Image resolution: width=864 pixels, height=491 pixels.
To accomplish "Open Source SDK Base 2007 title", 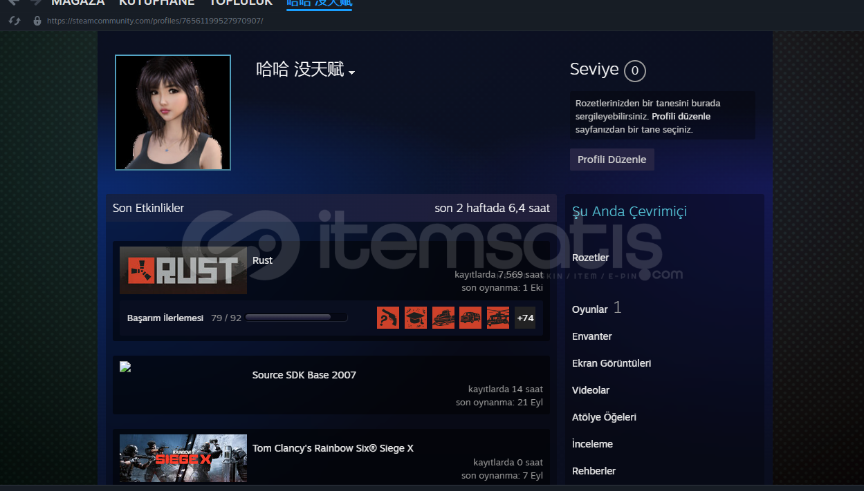I will (x=304, y=375).
